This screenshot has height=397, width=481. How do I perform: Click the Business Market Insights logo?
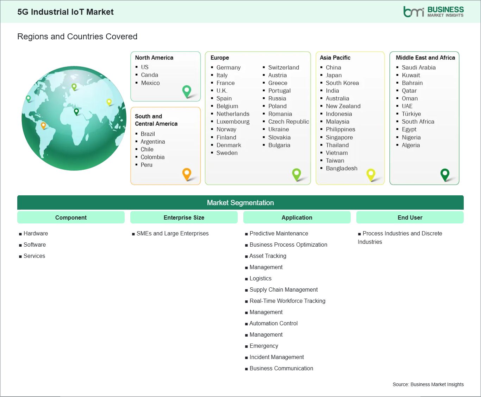click(433, 12)
